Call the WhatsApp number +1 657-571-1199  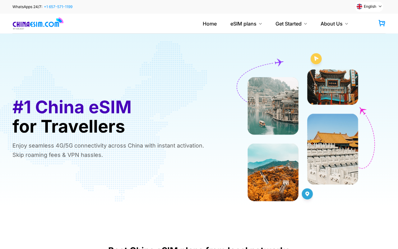(58, 7)
